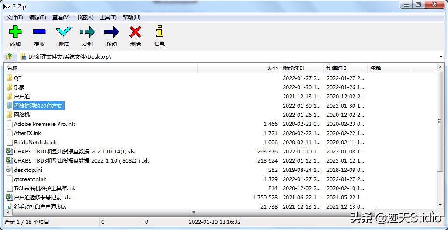
Task: Select 户户通返修卡号记录 .xls file name
Action: 42,198
